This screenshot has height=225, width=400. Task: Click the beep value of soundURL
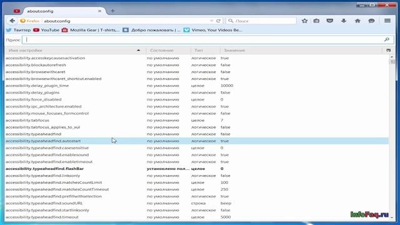(x=226, y=203)
